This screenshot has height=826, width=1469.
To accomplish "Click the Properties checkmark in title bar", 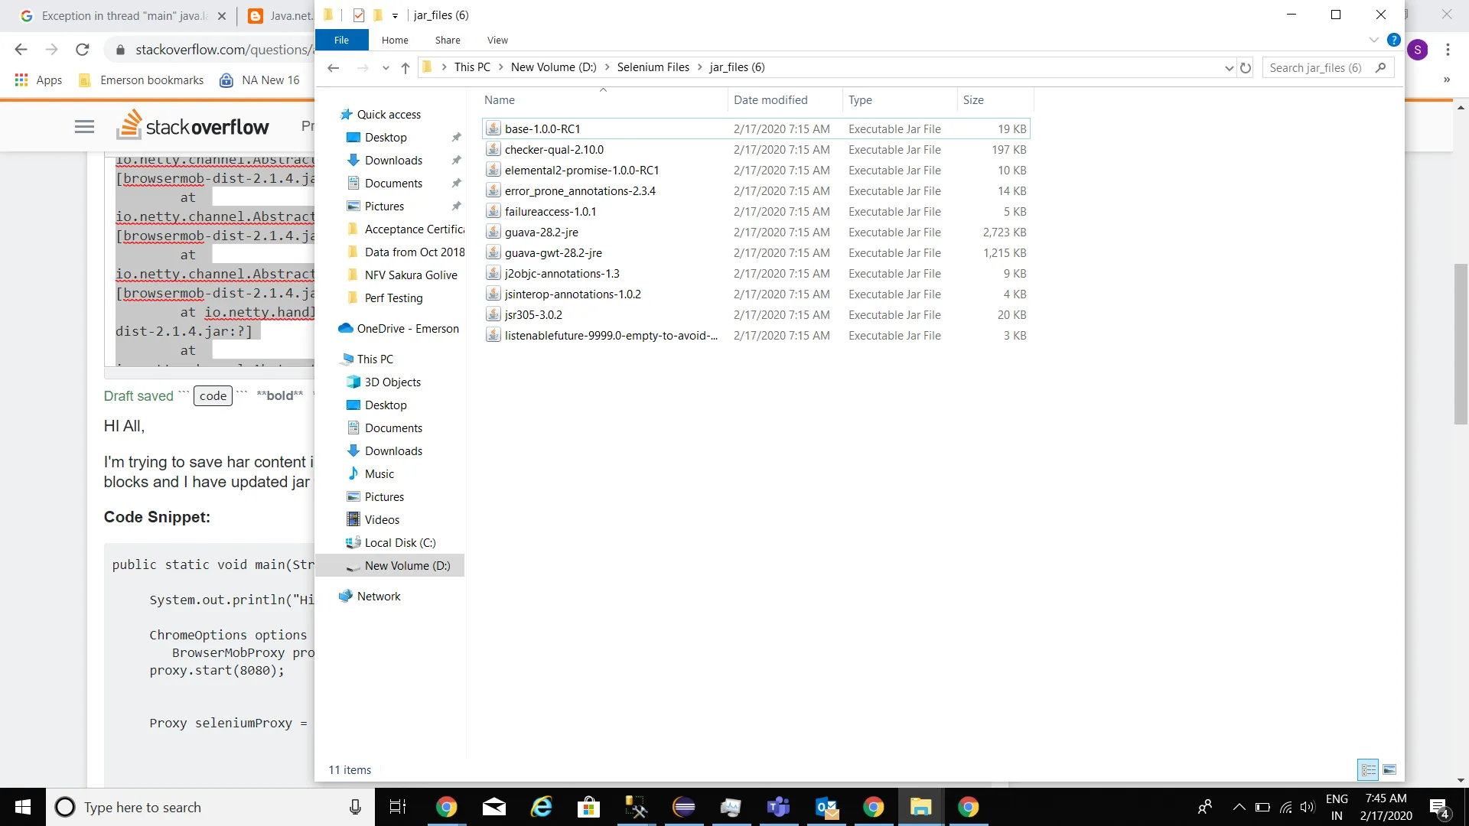I will (x=359, y=15).
